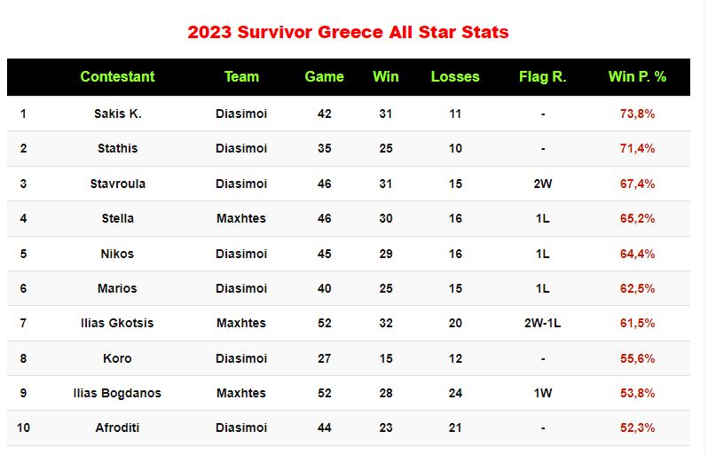Screen dimensions: 708x455
Task: Click Koro's win percentage 55,6%
Action: tap(637, 358)
